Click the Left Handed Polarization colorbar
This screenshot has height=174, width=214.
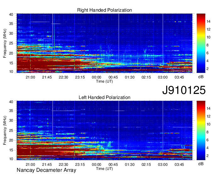[x=201, y=130]
